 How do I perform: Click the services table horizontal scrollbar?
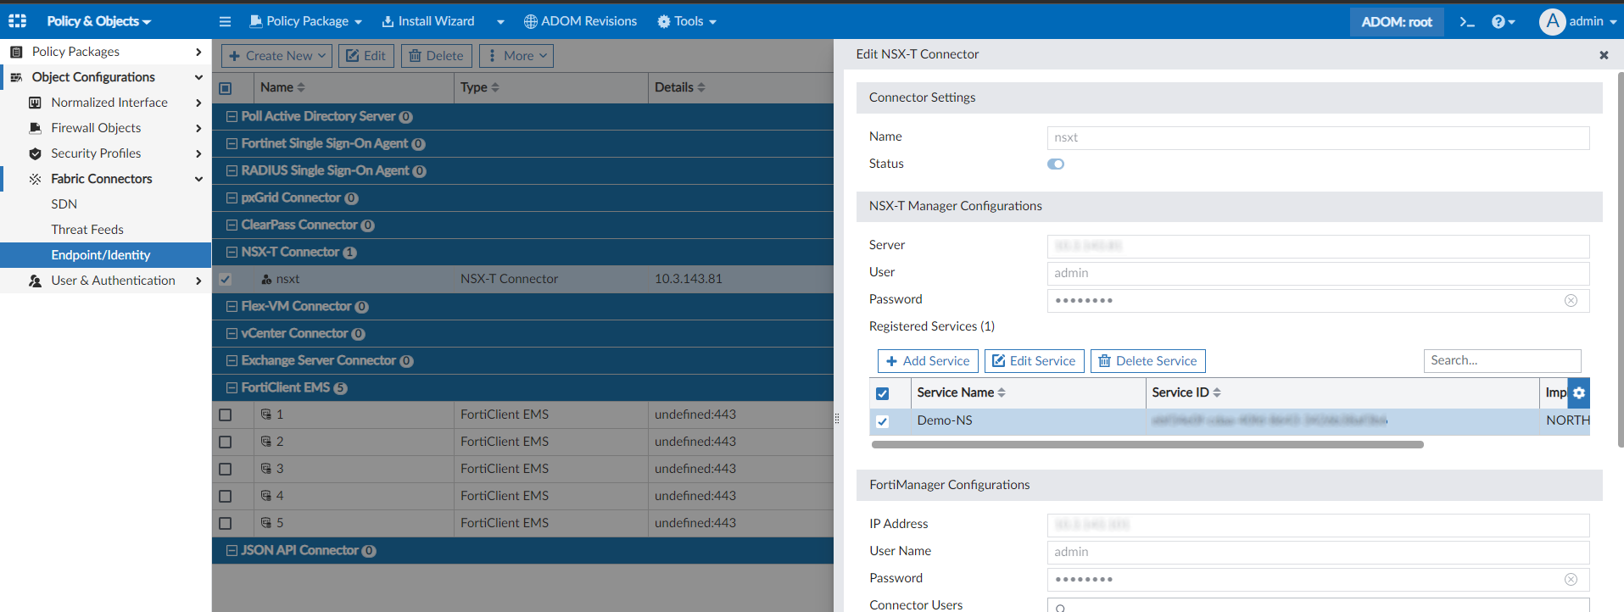(x=1147, y=444)
